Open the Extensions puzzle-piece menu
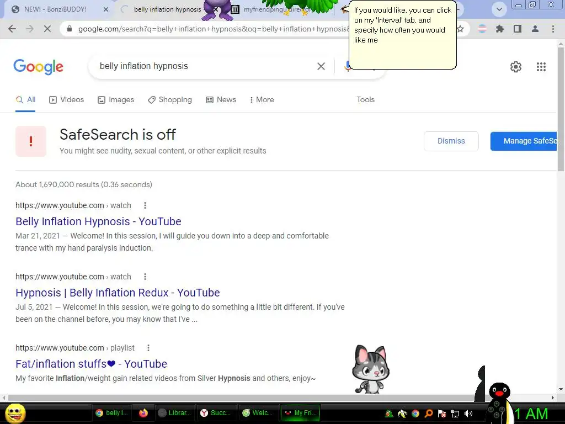This screenshot has width=565, height=424. pyautogui.click(x=500, y=29)
